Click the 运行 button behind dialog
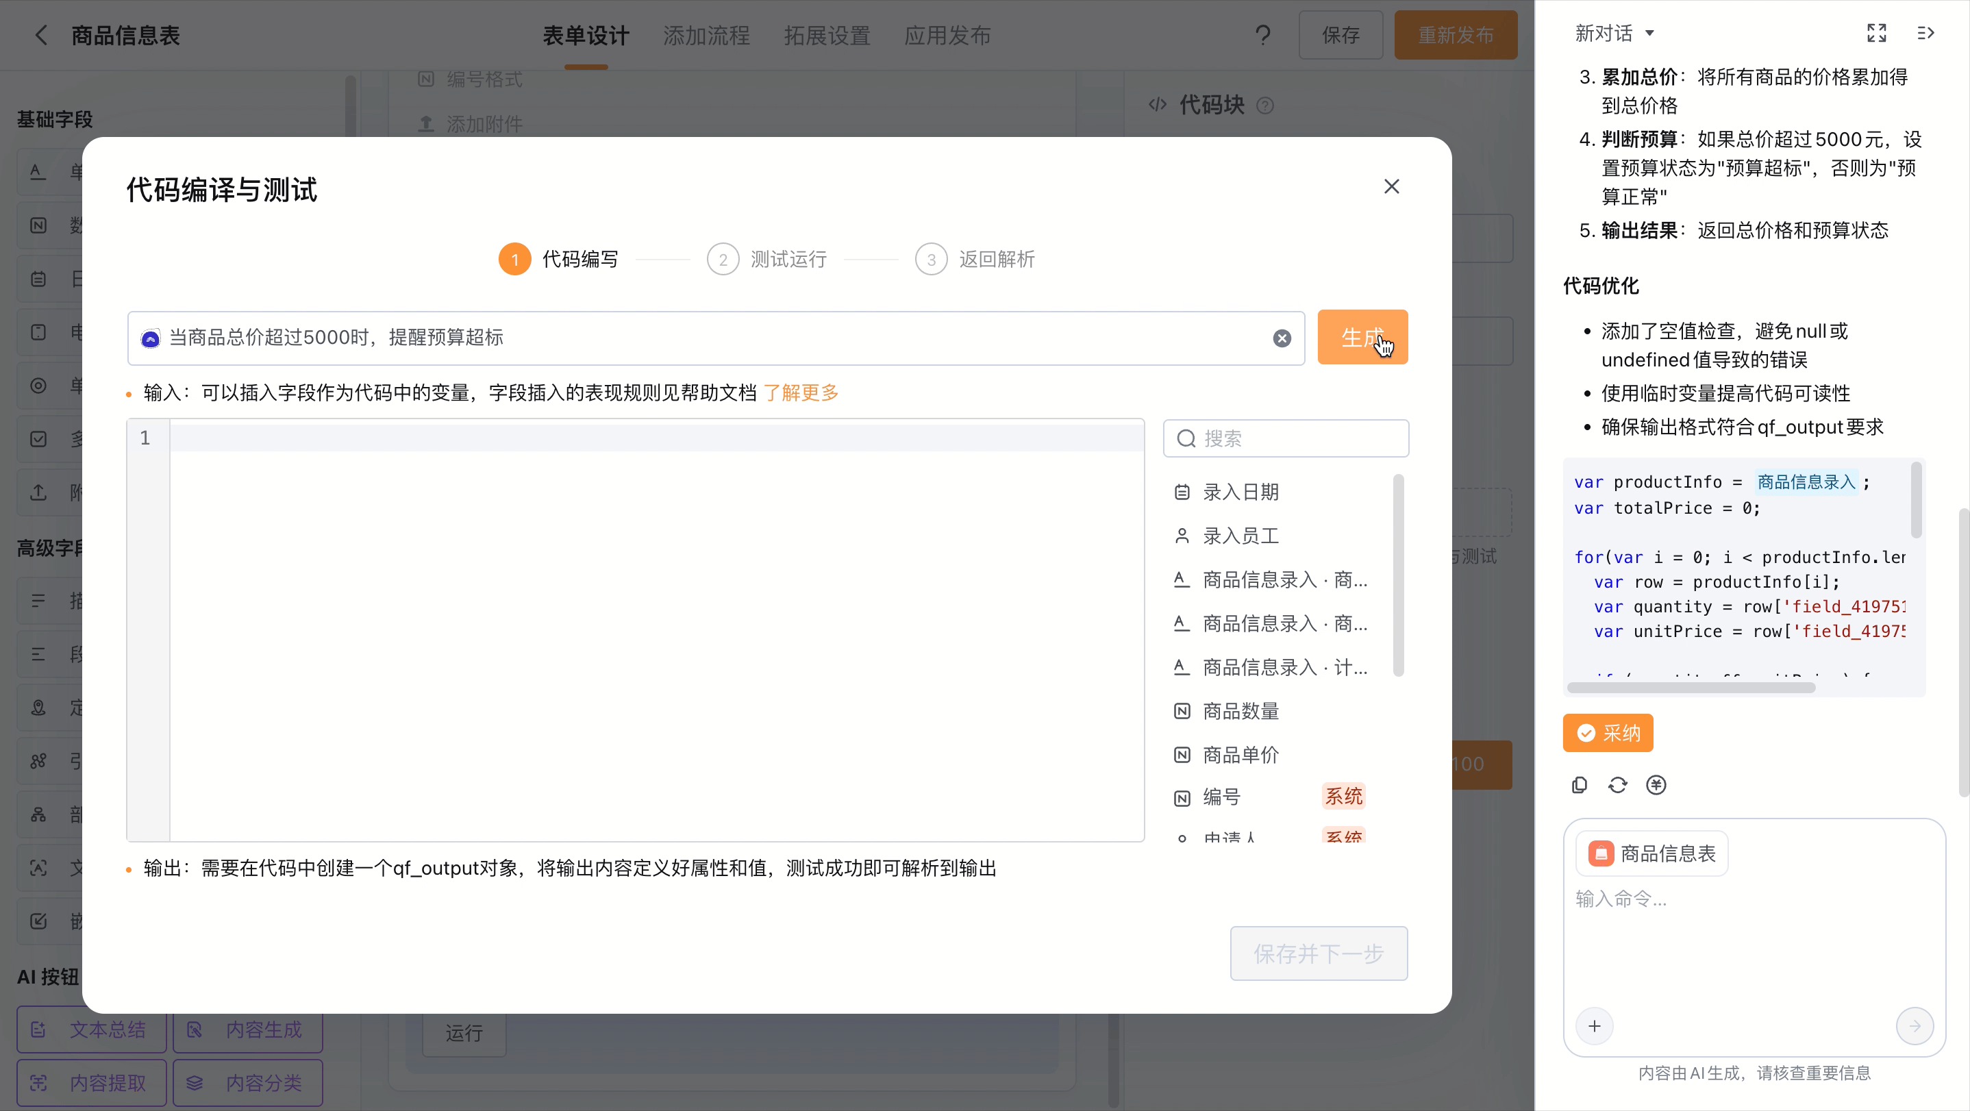The image size is (1970, 1111). (464, 1034)
